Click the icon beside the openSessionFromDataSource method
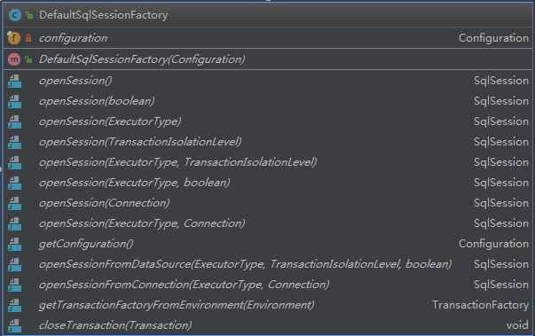 (15, 265)
